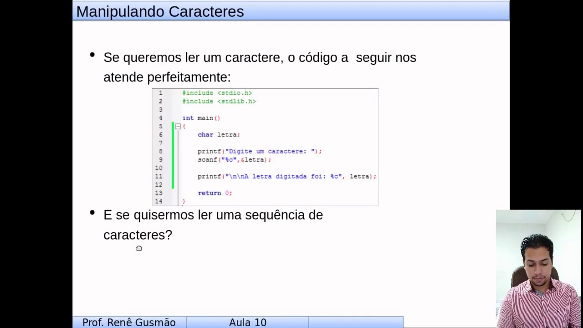Viewport: 583px width, 328px height.
Task: Collapse the code fold marker at line 5
Action: pyautogui.click(x=178, y=126)
